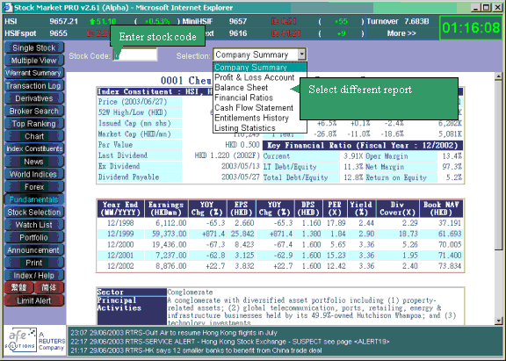
Task: Click the Key Financial Ratio header
Action: pyautogui.click(x=363, y=146)
